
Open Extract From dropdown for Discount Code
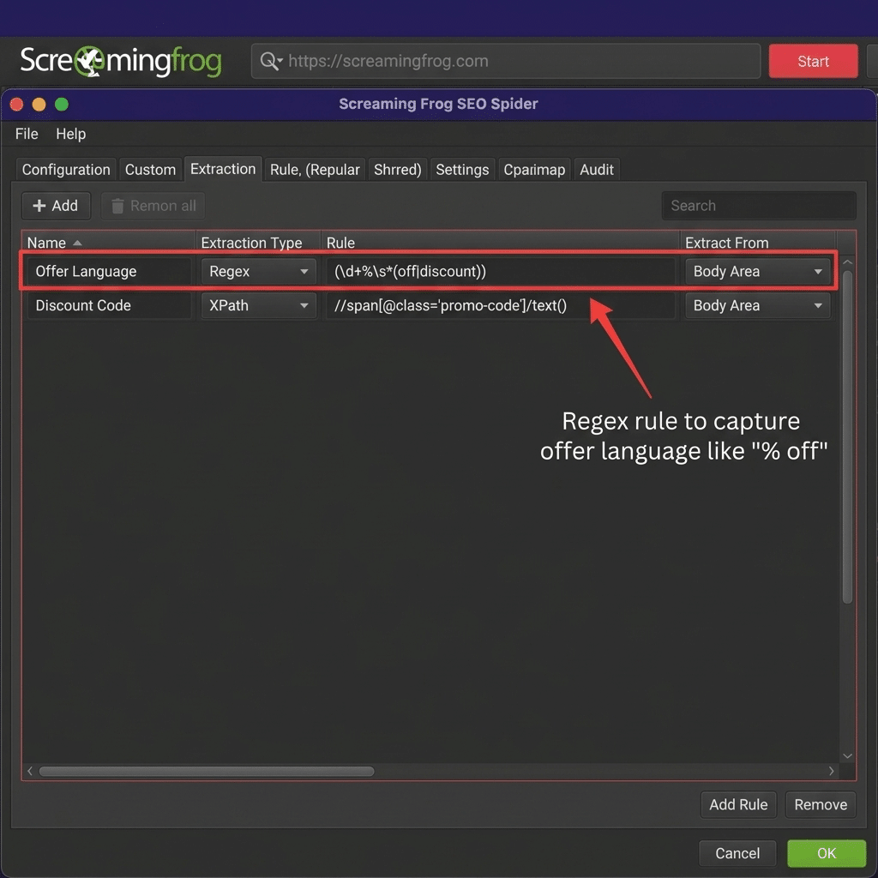pos(758,306)
